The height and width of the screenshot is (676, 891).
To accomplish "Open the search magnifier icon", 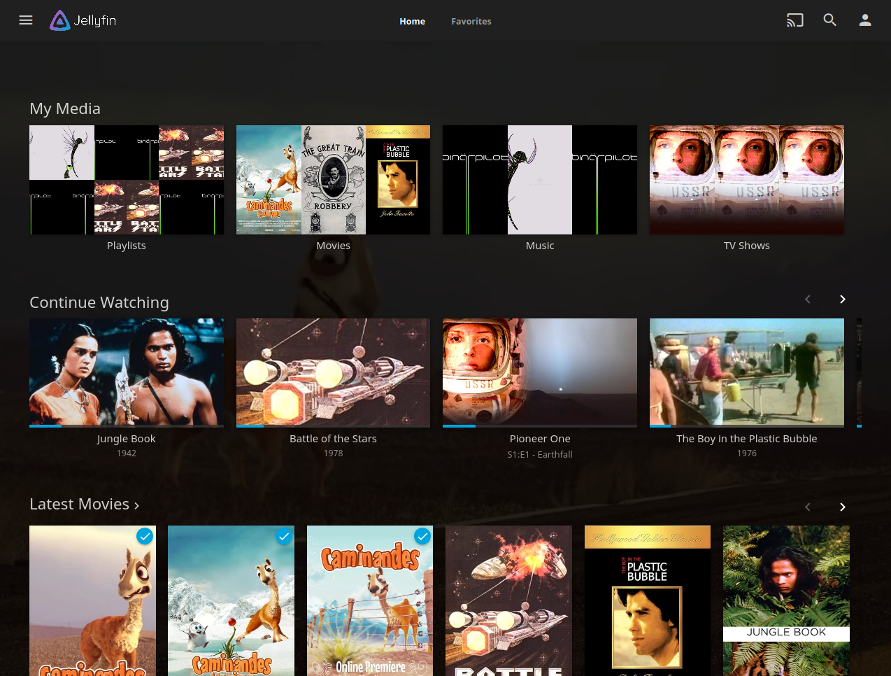I will coord(830,20).
